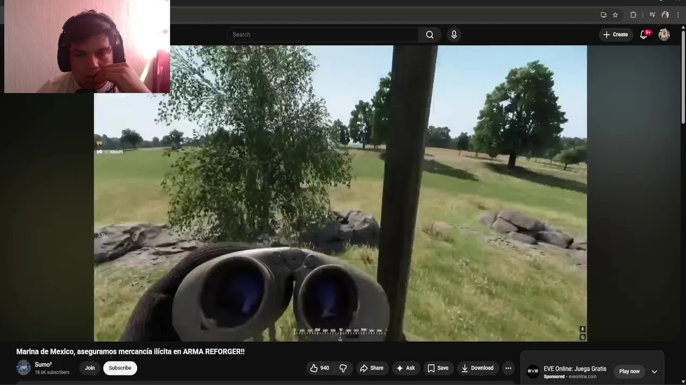Click the webcam overlay thumbnail

(87, 47)
